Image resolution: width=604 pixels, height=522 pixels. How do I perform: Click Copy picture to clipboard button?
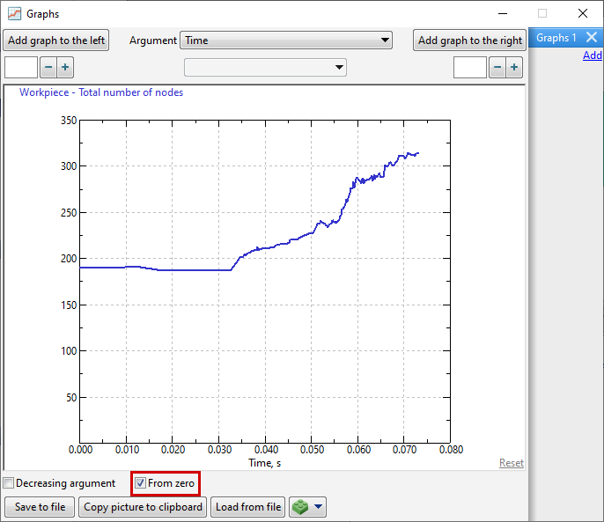[x=143, y=506]
